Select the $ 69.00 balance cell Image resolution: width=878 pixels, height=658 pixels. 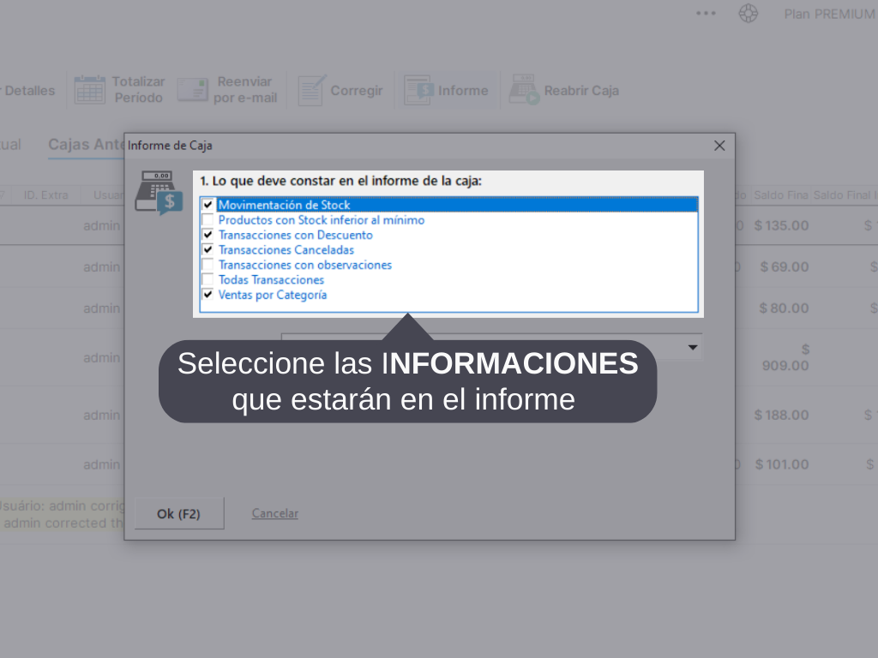(785, 267)
